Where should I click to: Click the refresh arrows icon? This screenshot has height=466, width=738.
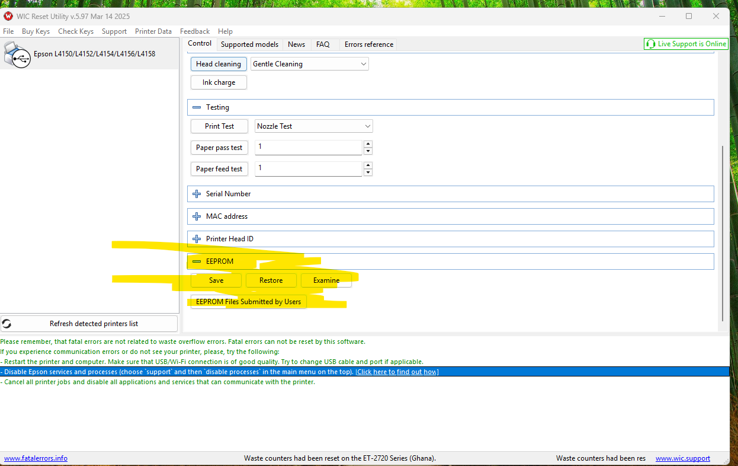pyautogui.click(x=7, y=324)
